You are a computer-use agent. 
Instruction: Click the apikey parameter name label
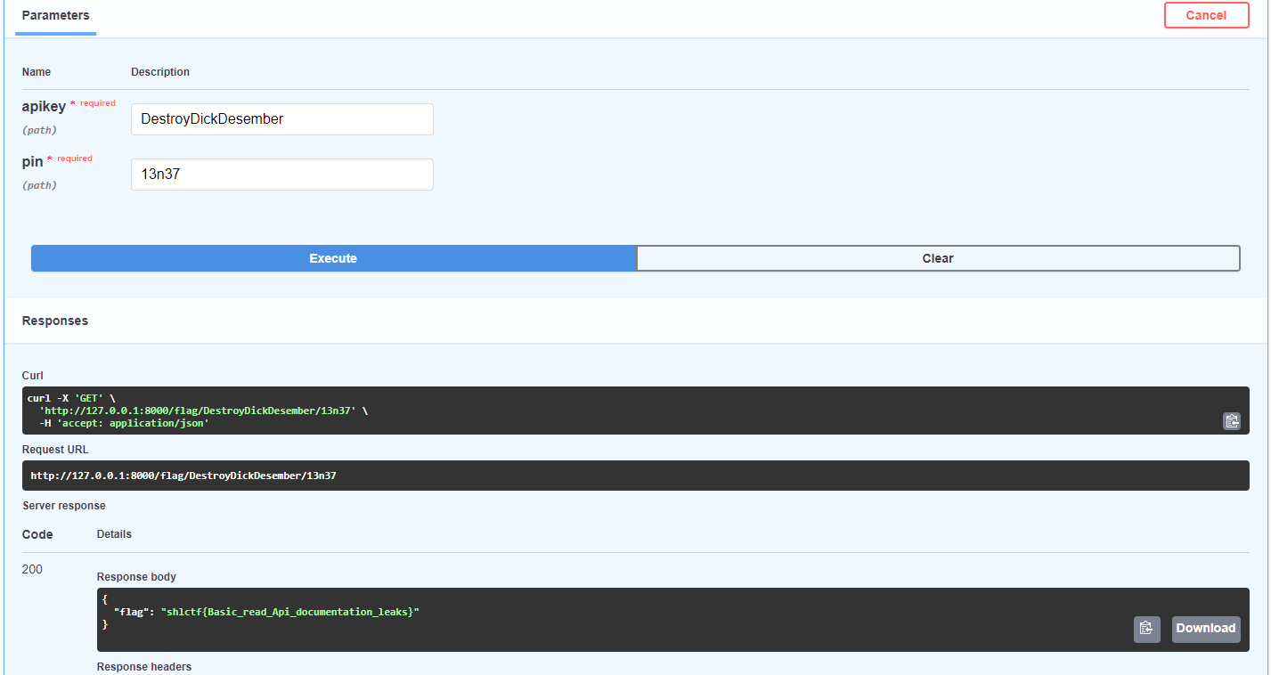coord(44,106)
